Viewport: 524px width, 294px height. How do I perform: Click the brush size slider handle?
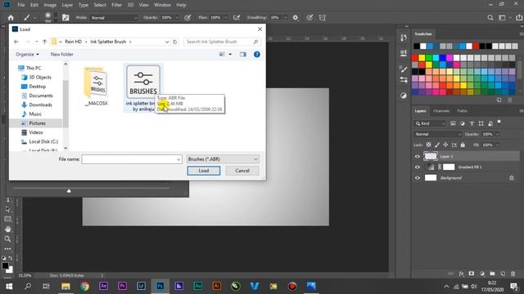(69, 191)
